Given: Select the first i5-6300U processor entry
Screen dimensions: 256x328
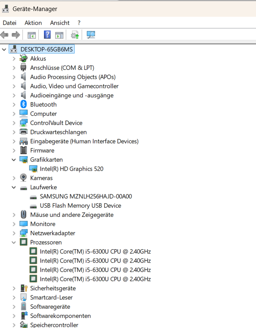Looking at the screenshot, I should (x=96, y=252).
